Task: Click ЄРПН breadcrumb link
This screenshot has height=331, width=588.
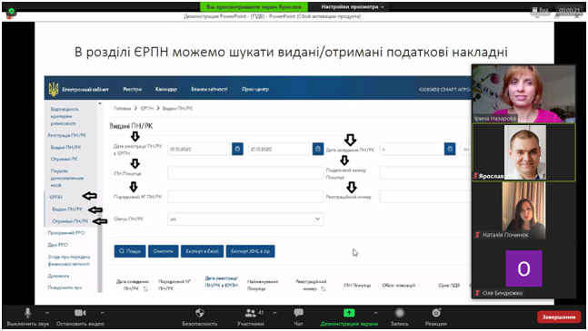Action: [147, 108]
